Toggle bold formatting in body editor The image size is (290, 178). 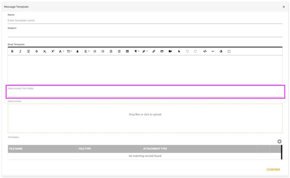click(12, 51)
